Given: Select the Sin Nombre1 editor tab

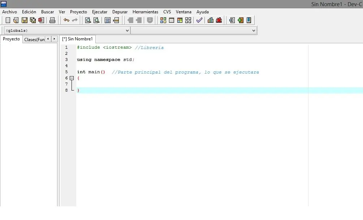Looking at the screenshot, I should 78,39.
